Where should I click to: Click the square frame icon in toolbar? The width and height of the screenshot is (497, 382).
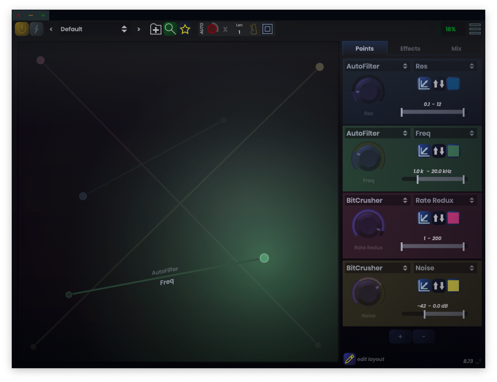tap(267, 29)
